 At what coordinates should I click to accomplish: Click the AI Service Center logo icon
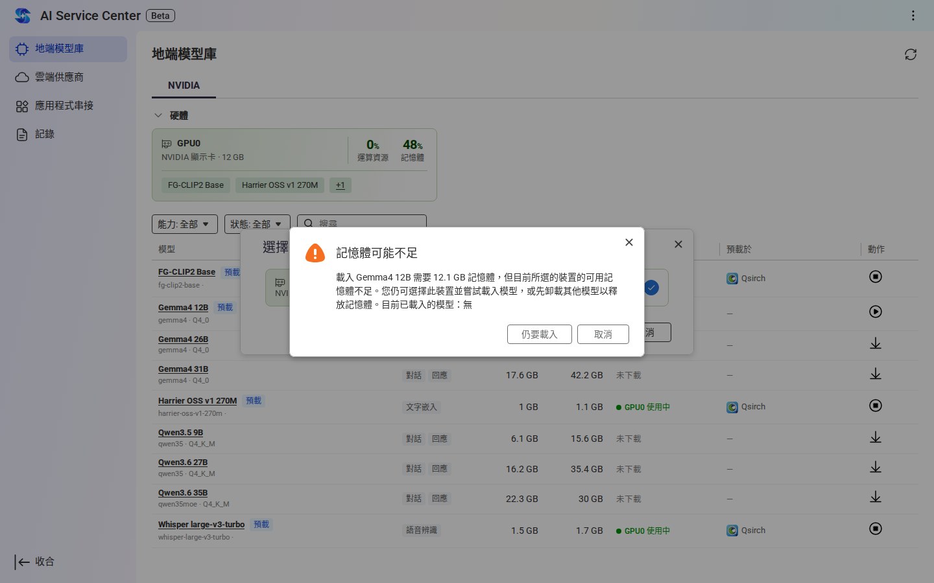pos(23,16)
